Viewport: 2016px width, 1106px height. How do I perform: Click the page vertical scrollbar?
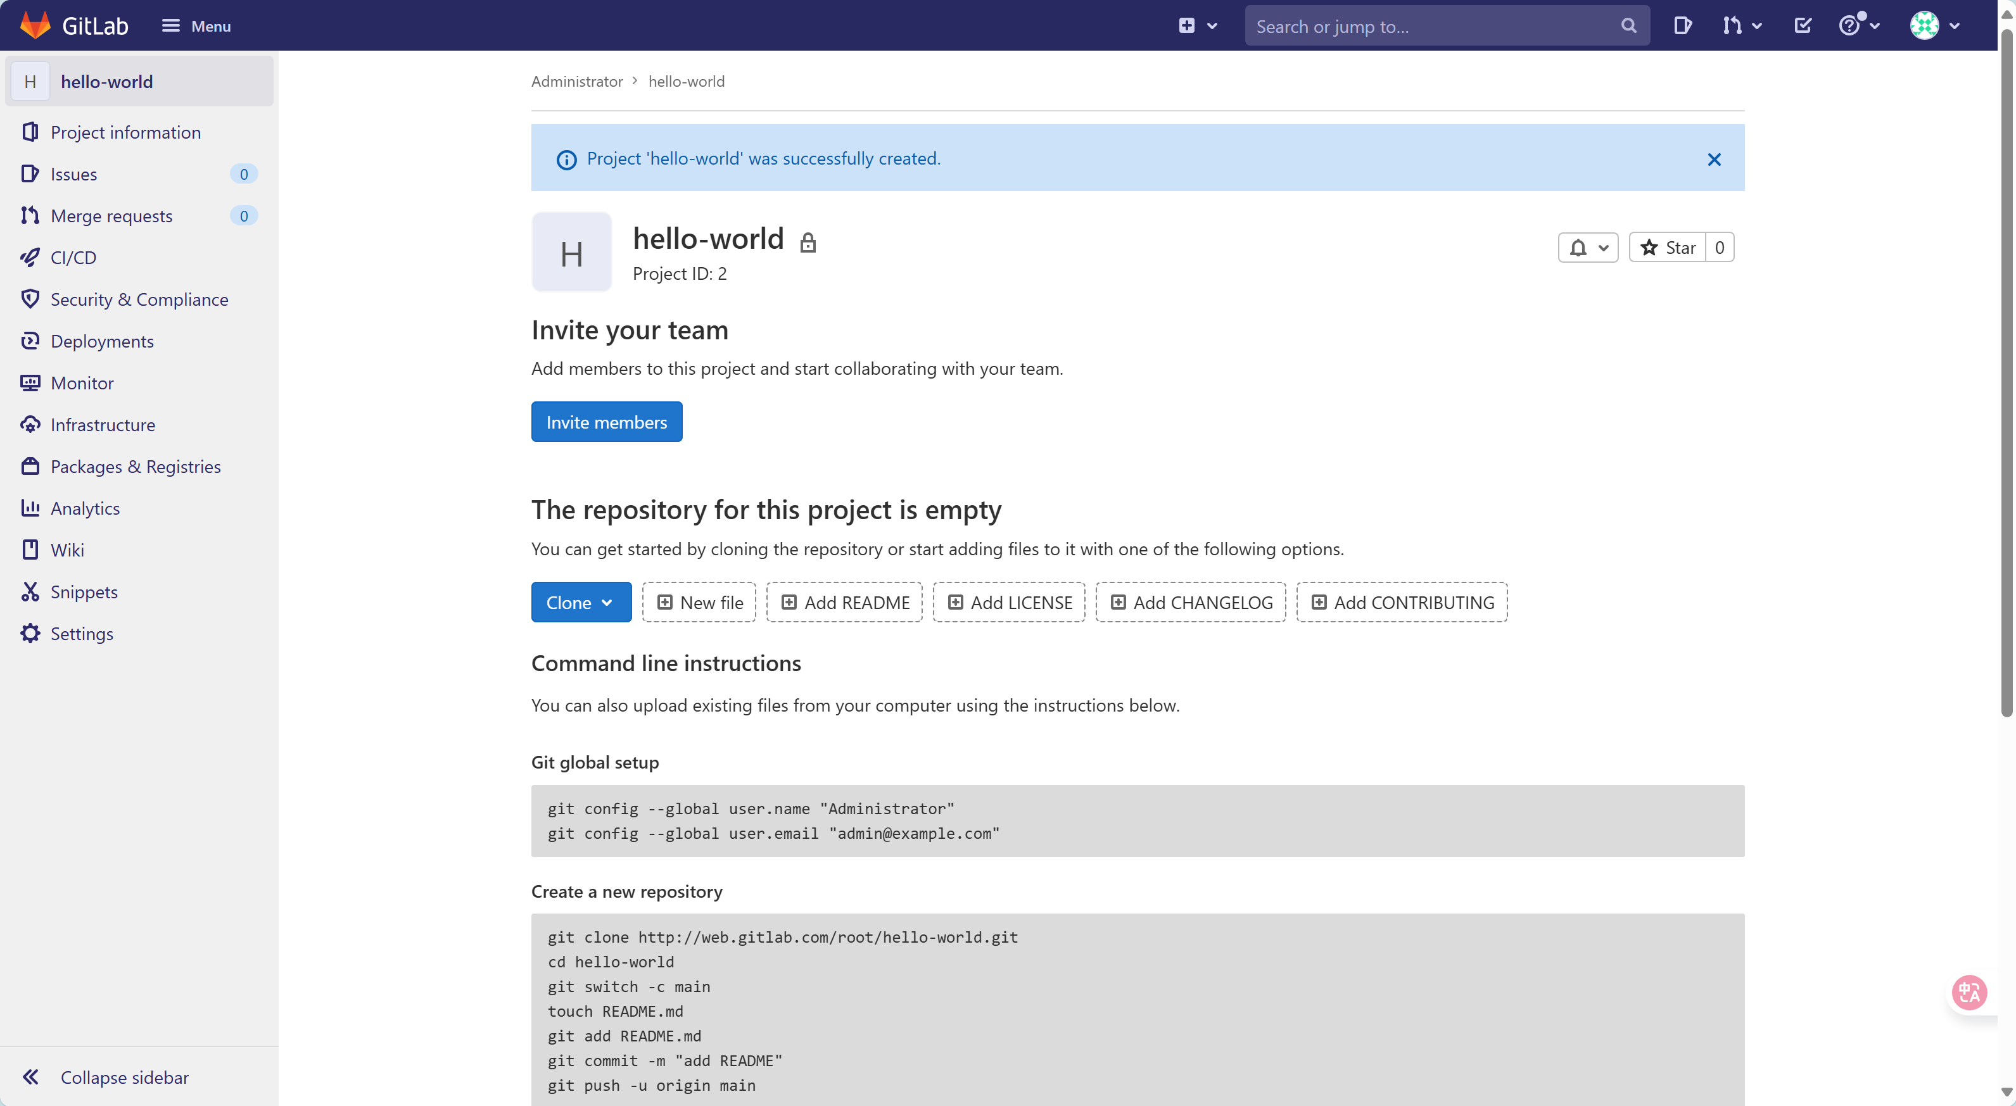point(2006,373)
